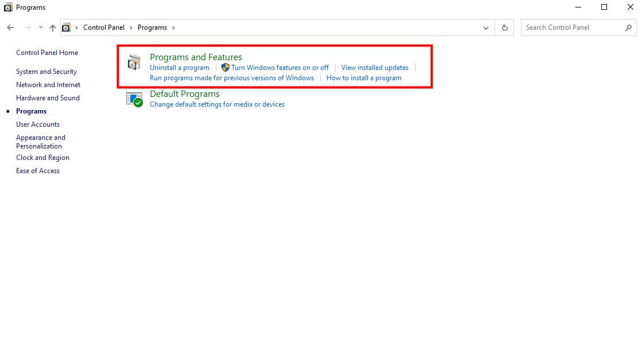Click the shield icon beside Windows features
Image resolution: width=642 pixels, height=360 pixels.
pyautogui.click(x=225, y=68)
